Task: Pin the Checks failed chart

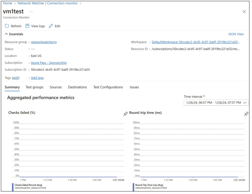Action: [125, 114]
